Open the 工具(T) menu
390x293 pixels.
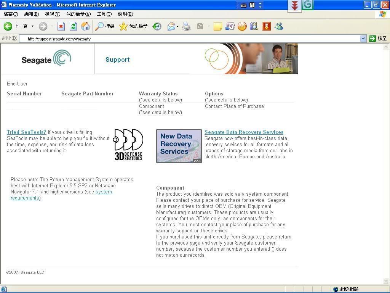coord(104,14)
